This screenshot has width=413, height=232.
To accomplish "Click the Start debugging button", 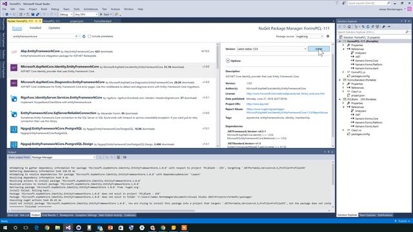I will tap(105, 14).
